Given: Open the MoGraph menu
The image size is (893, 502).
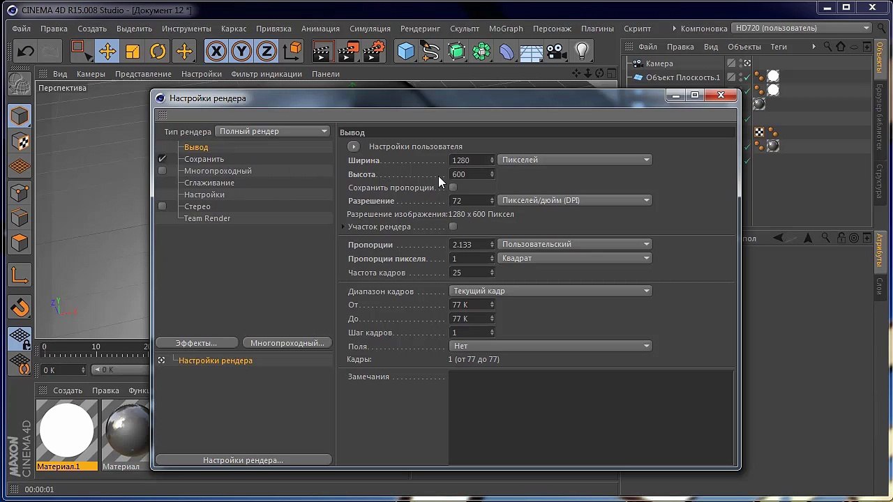Looking at the screenshot, I should 506,29.
